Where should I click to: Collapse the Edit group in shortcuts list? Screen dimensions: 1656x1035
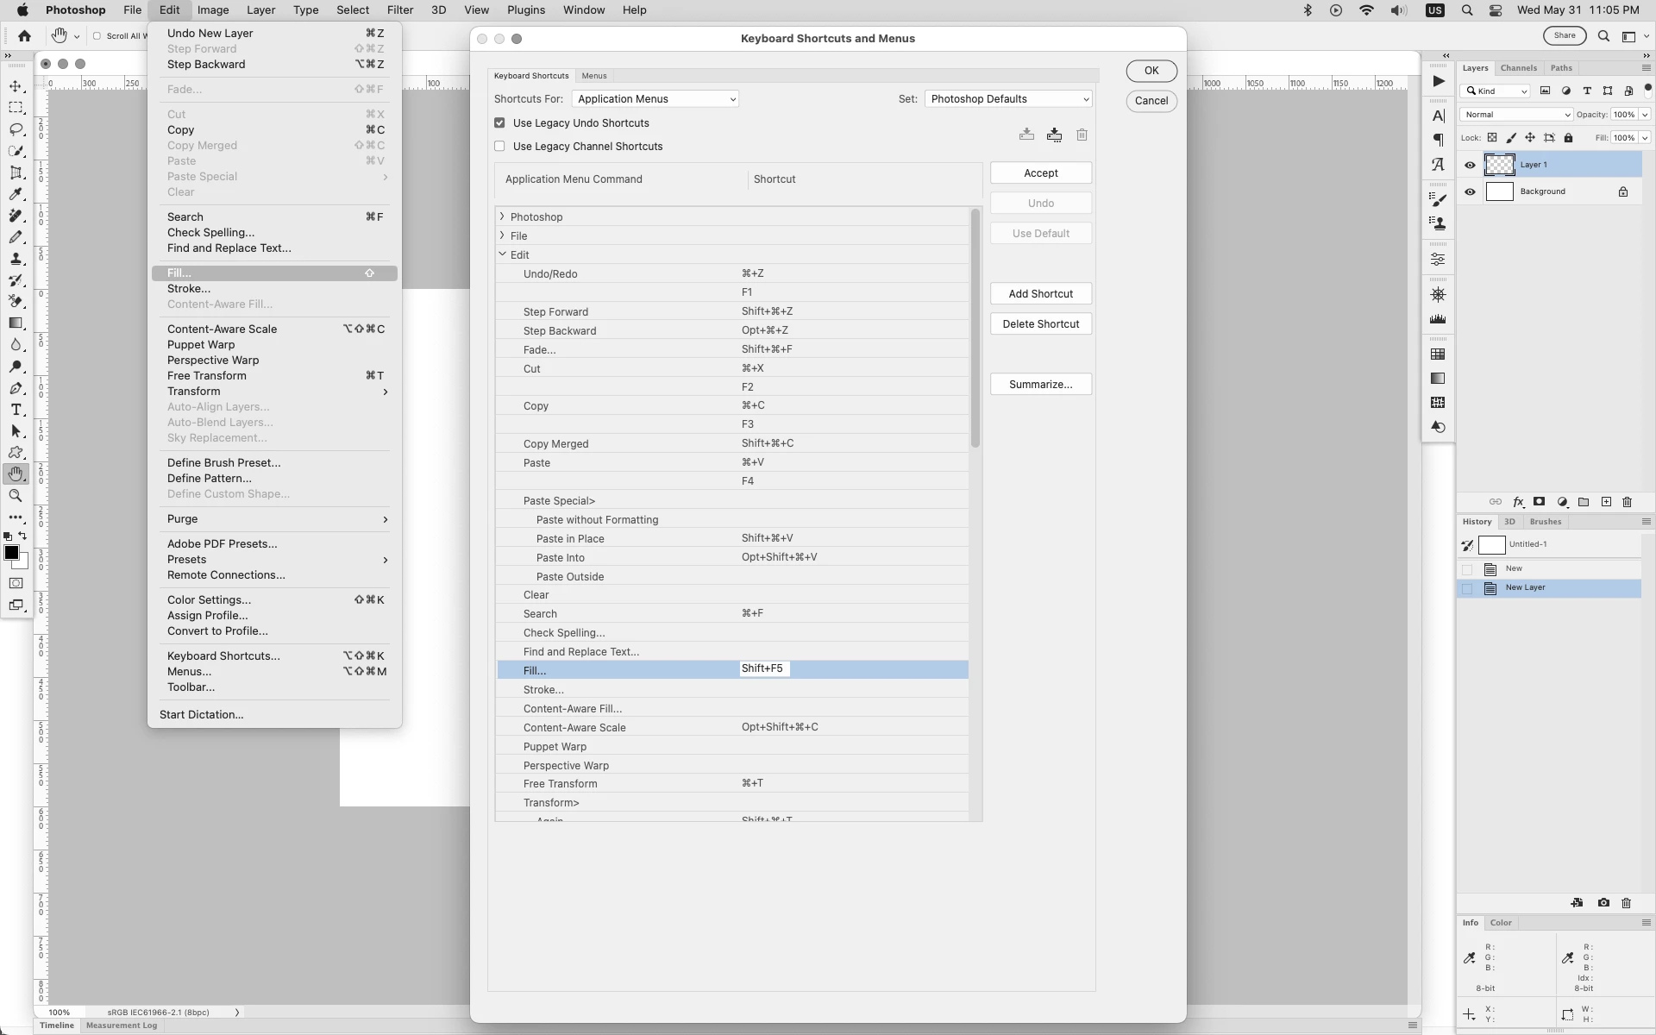pos(502,254)
